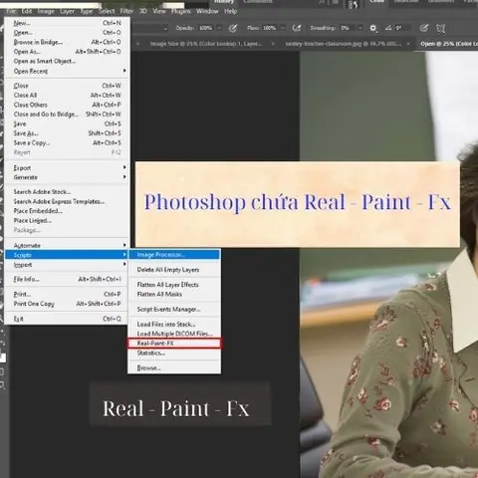Run Flatten All Layer Effects script
Screen dimensions: 478x478
click(x=174, y=285)
